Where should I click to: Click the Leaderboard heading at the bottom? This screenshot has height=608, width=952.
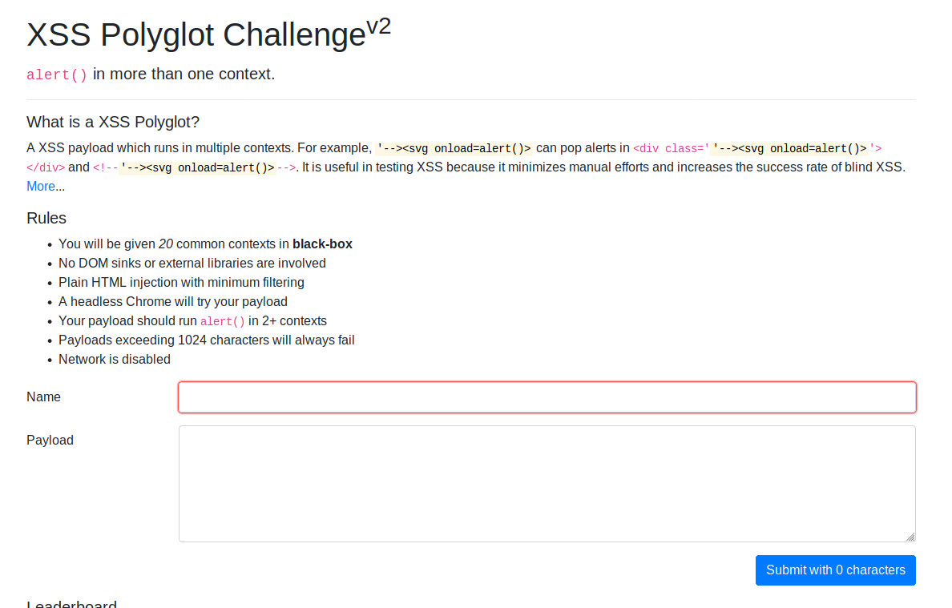click(71, 604)
